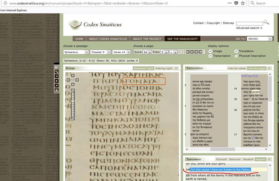Click the site search text field

[x=249, y=23]
